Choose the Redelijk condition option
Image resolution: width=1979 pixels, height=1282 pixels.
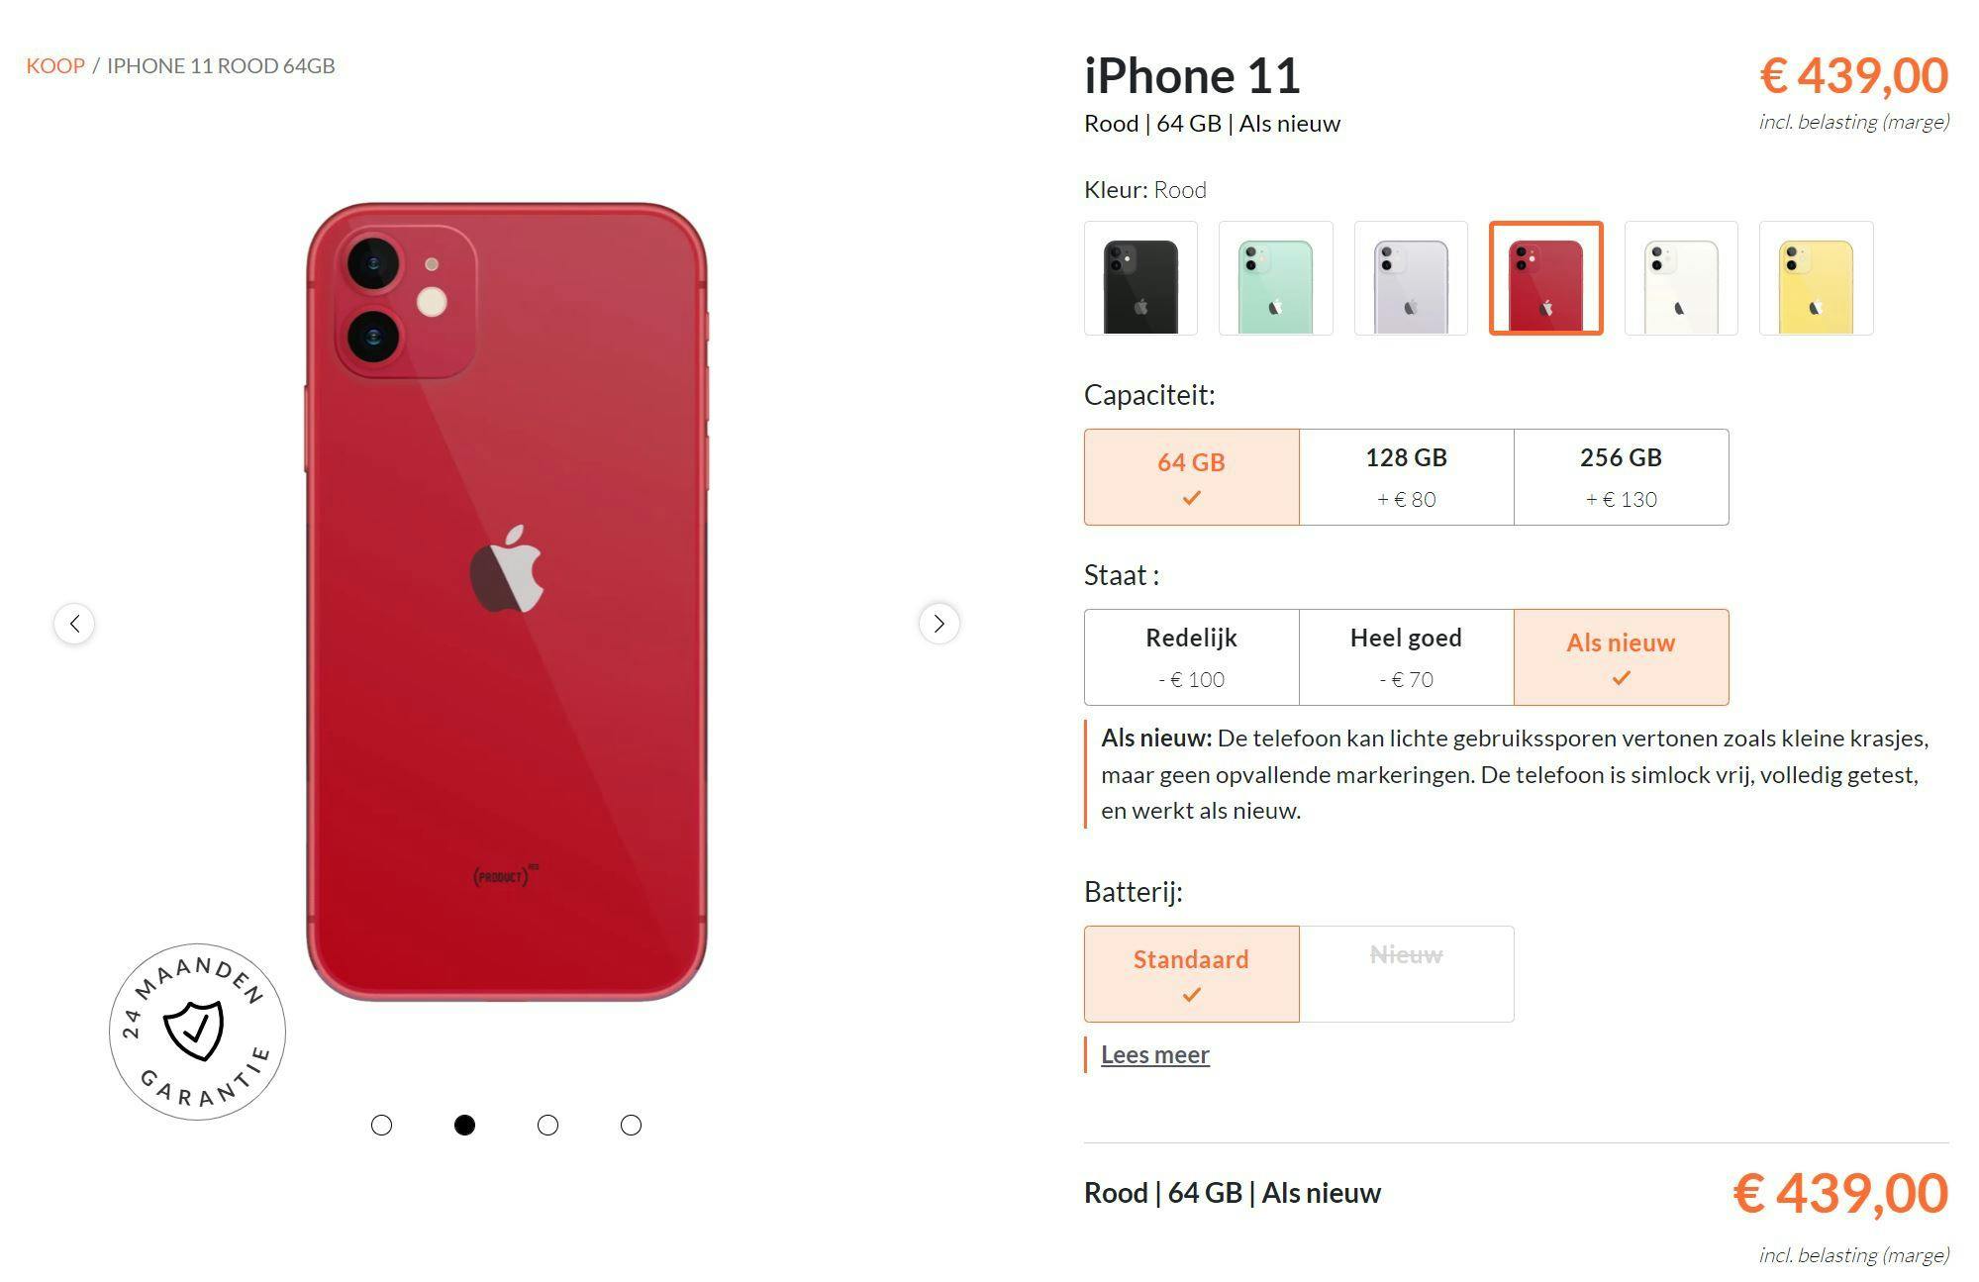pyautogui.click(x=1192, y=657)
